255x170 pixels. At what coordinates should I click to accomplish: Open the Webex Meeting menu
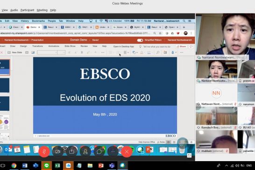(x=42, y=10)
